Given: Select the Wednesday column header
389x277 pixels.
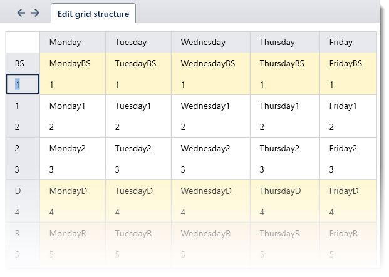Looking at the screenshot, I should [x=203, y=43].
